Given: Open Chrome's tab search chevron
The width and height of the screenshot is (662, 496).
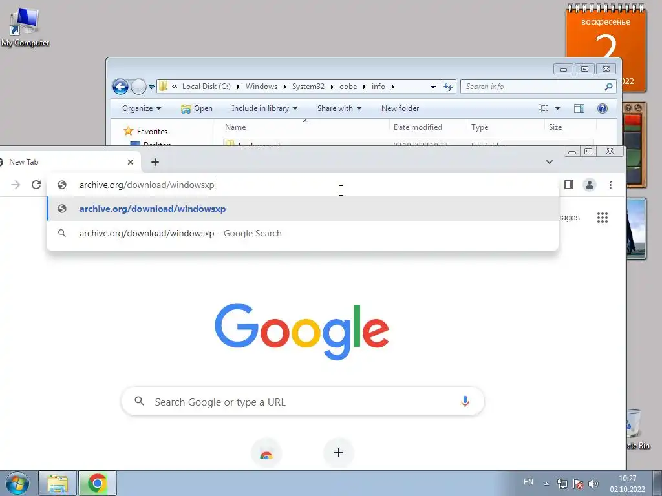Looking at the screenshot, I should coord(550,162).
